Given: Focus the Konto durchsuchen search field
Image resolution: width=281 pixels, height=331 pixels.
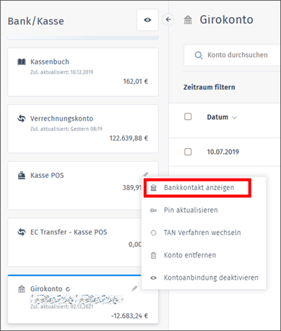Looking at the screenshot, I should tap(232, 55).
